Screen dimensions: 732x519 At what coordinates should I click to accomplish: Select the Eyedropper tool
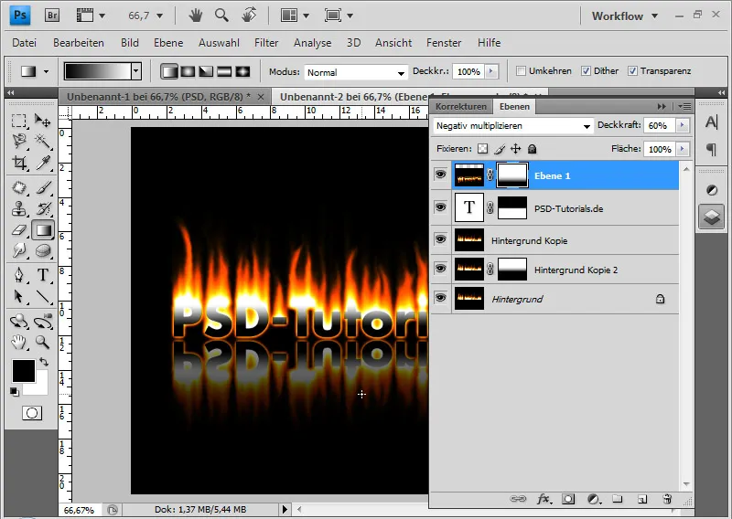point(43,163)
